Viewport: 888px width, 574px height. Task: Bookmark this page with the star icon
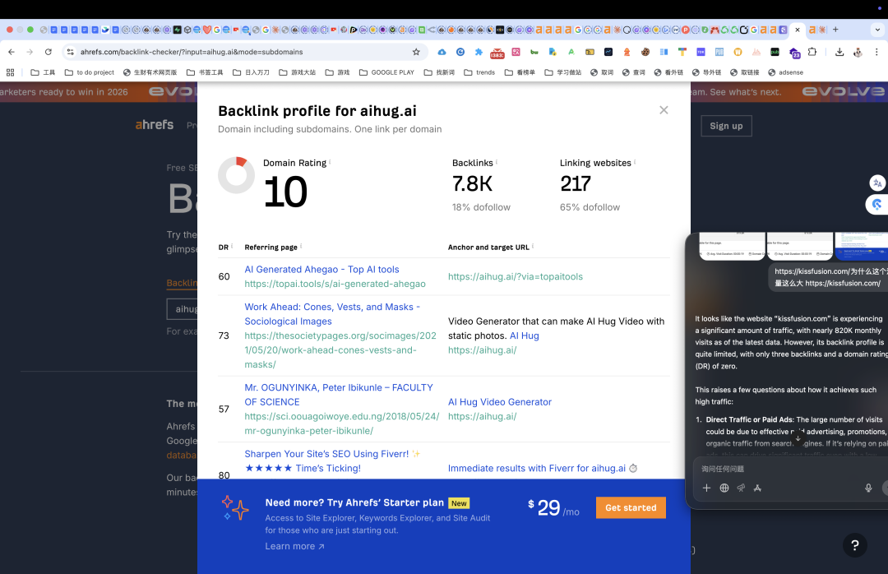(416, 52)
